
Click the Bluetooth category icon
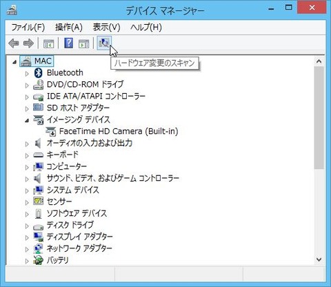click(x=39, y=73)
